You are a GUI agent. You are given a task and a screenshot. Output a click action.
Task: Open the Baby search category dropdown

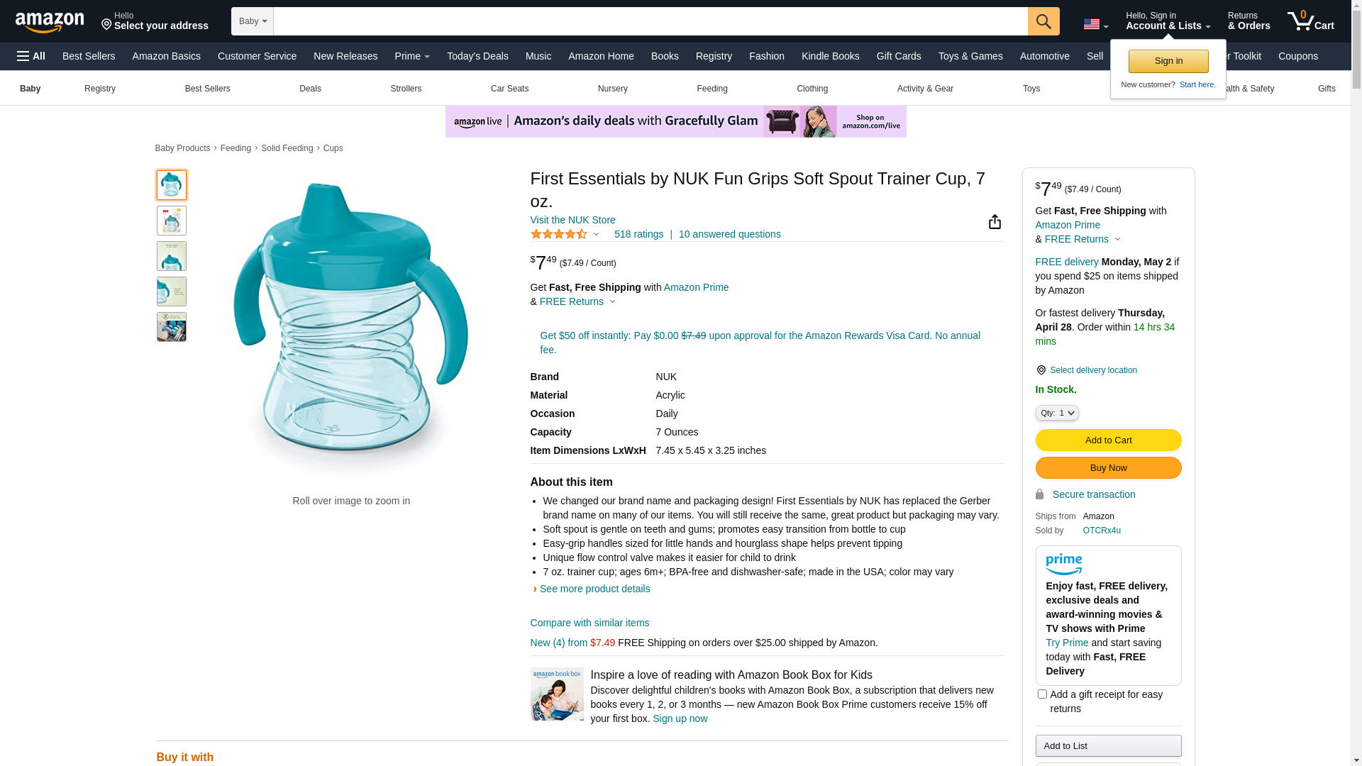pyautogui.click(x=253, y=21)
